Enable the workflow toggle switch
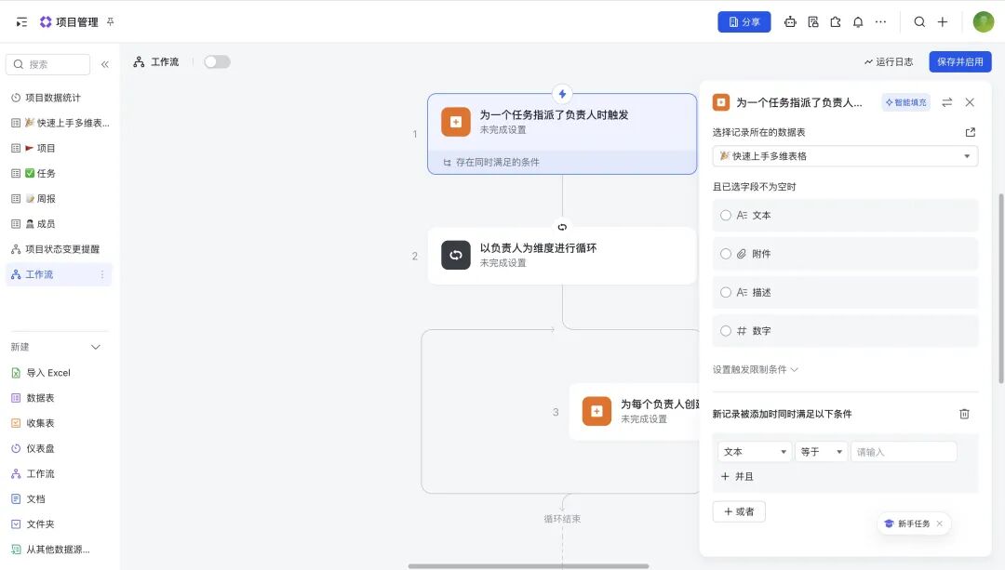 click(217, 62)
